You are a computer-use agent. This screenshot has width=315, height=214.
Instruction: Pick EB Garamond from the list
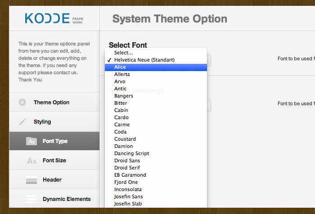(130, 175)
